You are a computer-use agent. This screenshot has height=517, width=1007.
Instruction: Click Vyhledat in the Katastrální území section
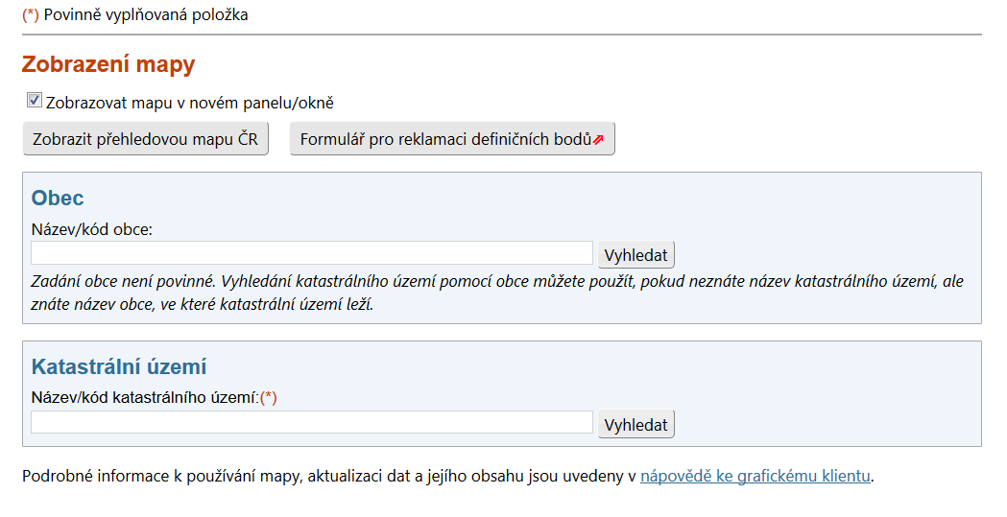[635, 424]
